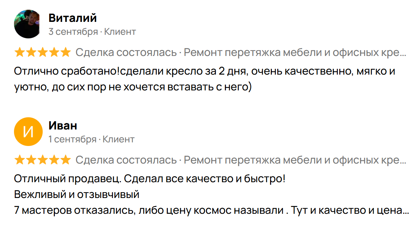This screenshot has width=420, height=236.
Task: Click third star in Виталий's rating
Action: (42, 53)
